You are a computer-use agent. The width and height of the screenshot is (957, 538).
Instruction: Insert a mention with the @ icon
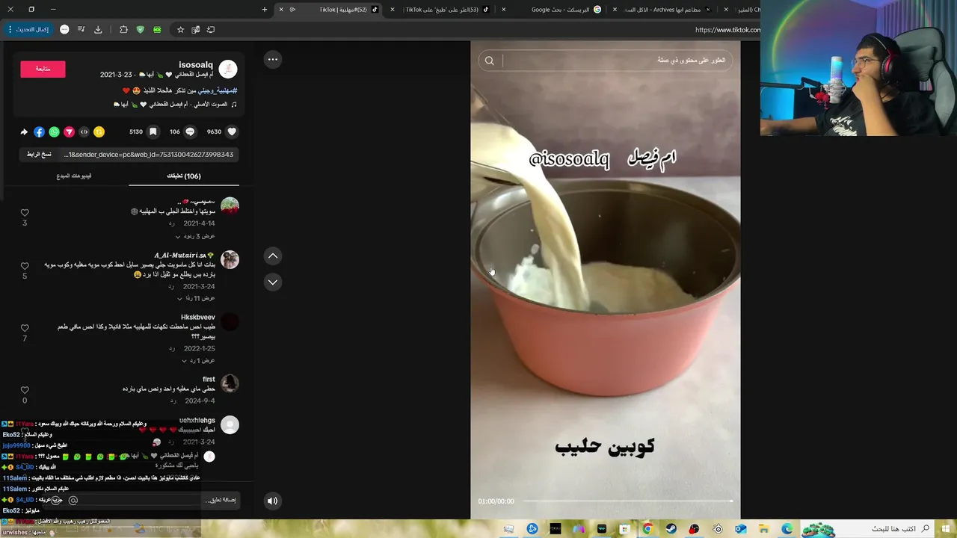[x=73, y=500]
